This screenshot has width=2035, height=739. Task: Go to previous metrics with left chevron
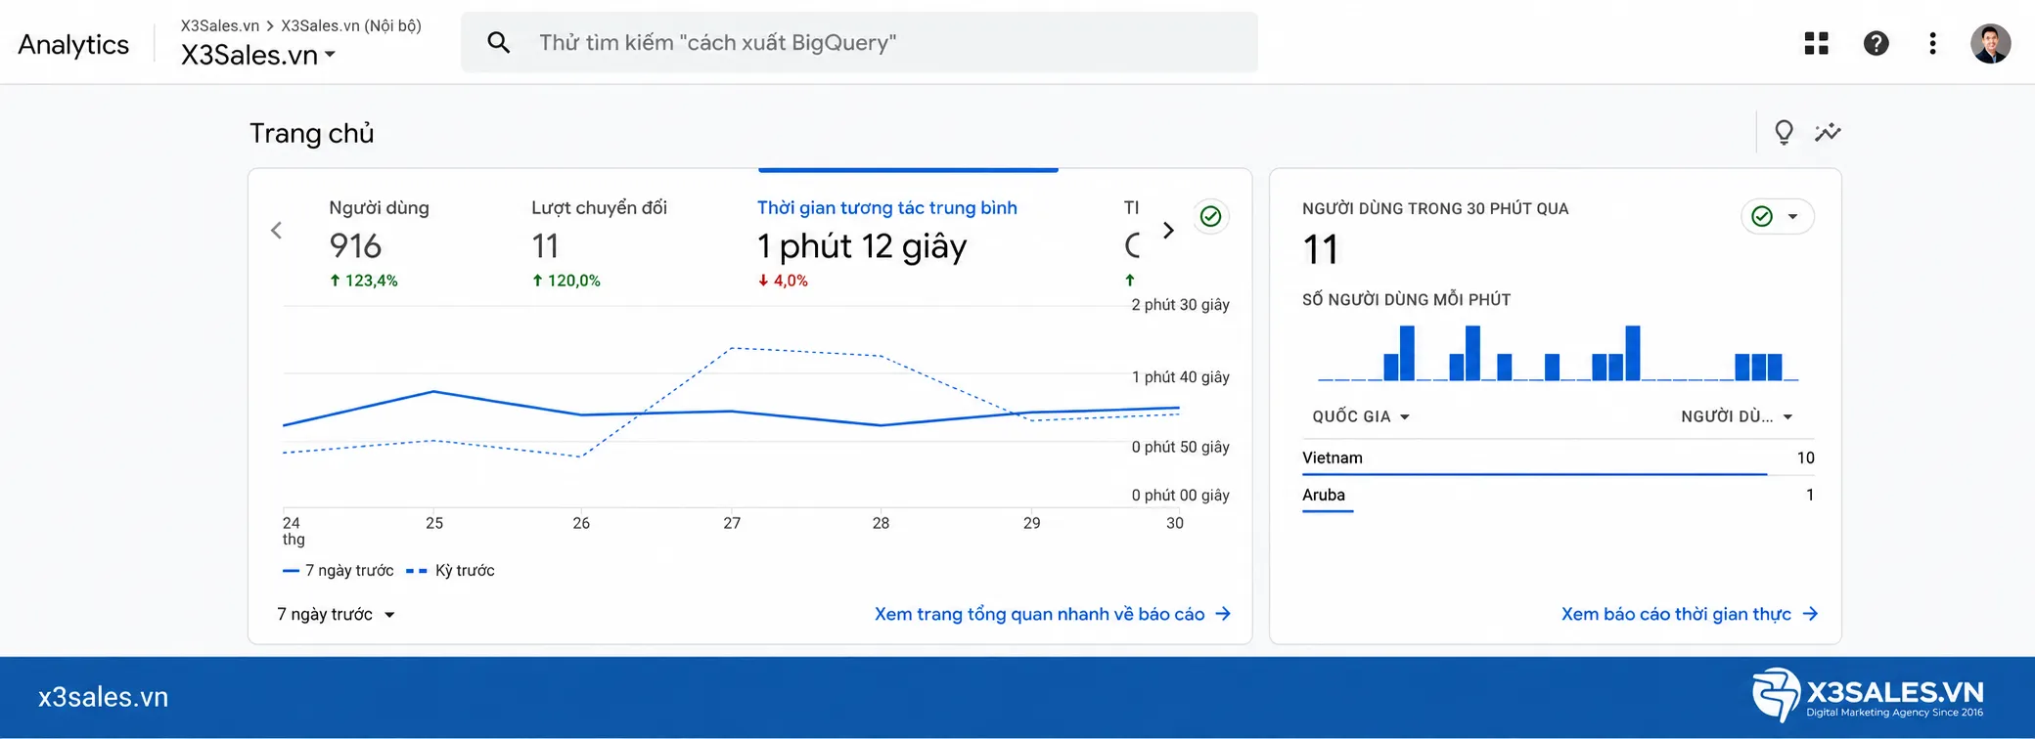[277, 230]
